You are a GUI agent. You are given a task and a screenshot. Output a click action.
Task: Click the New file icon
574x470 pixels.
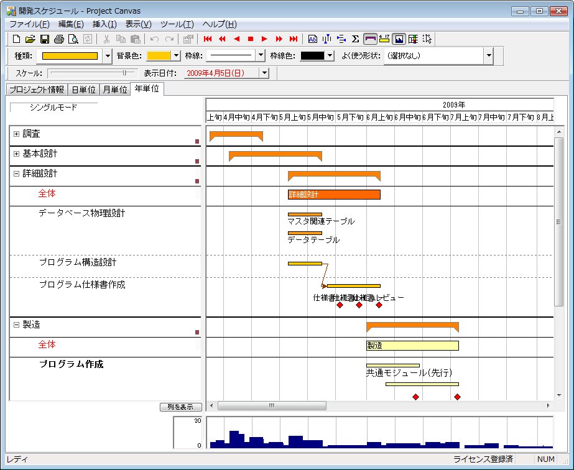(x=17, y=39)
